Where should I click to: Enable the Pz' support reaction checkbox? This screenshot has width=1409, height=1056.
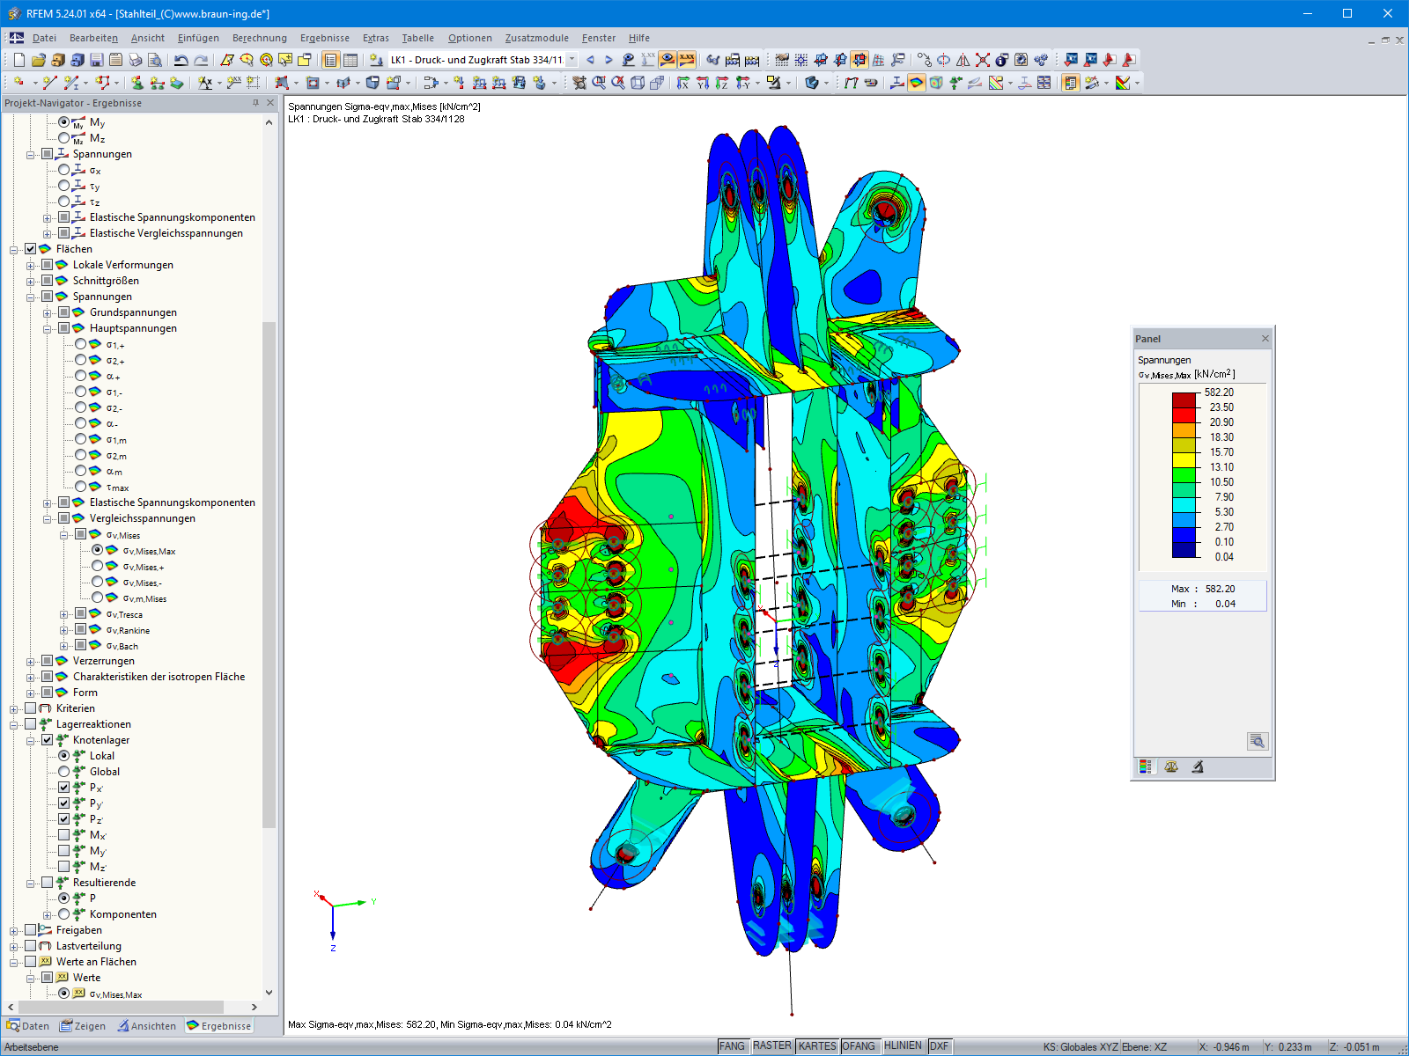[x=64, y=818]
